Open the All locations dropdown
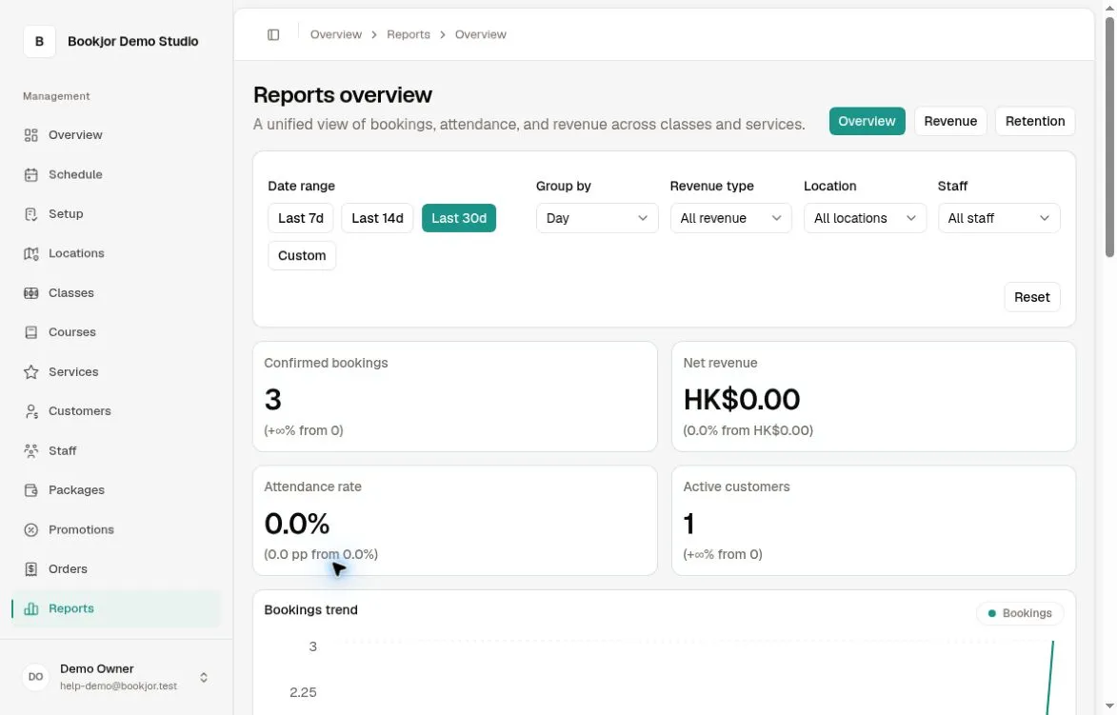Screen dimensions: 1117x715 point(865,218)
